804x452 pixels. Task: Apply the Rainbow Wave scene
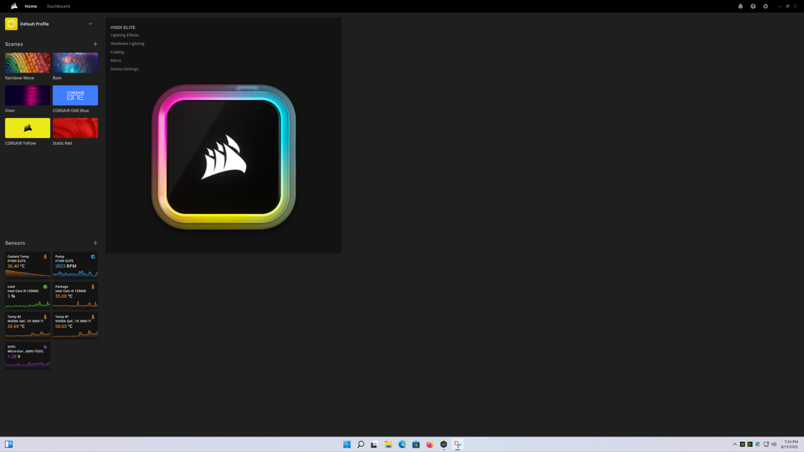[x=27, y=63]
